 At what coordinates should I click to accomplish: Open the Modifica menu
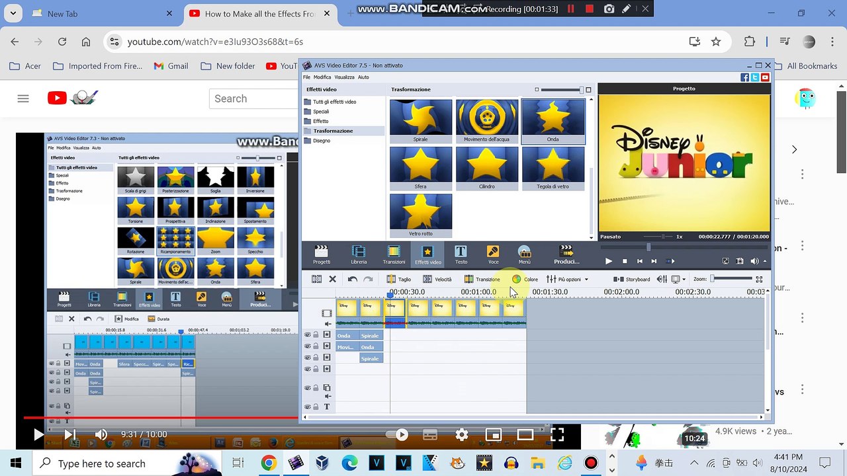pos(322,77)
